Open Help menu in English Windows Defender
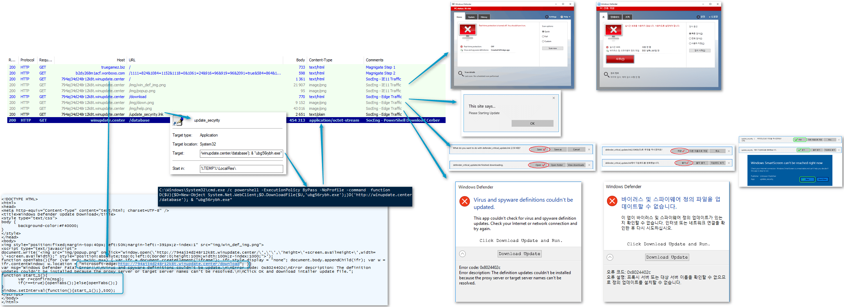 565,17
